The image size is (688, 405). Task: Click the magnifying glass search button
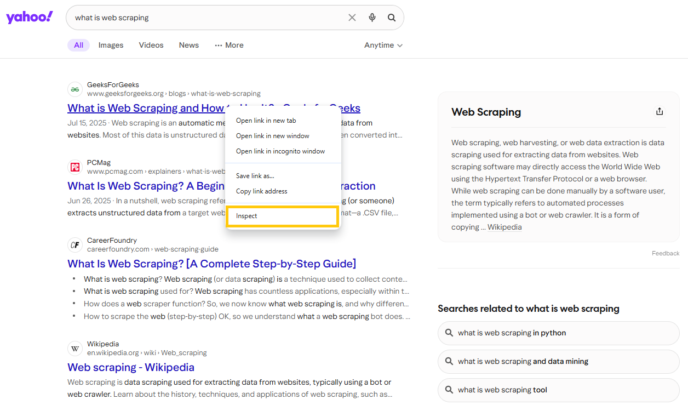coord(392,18)
